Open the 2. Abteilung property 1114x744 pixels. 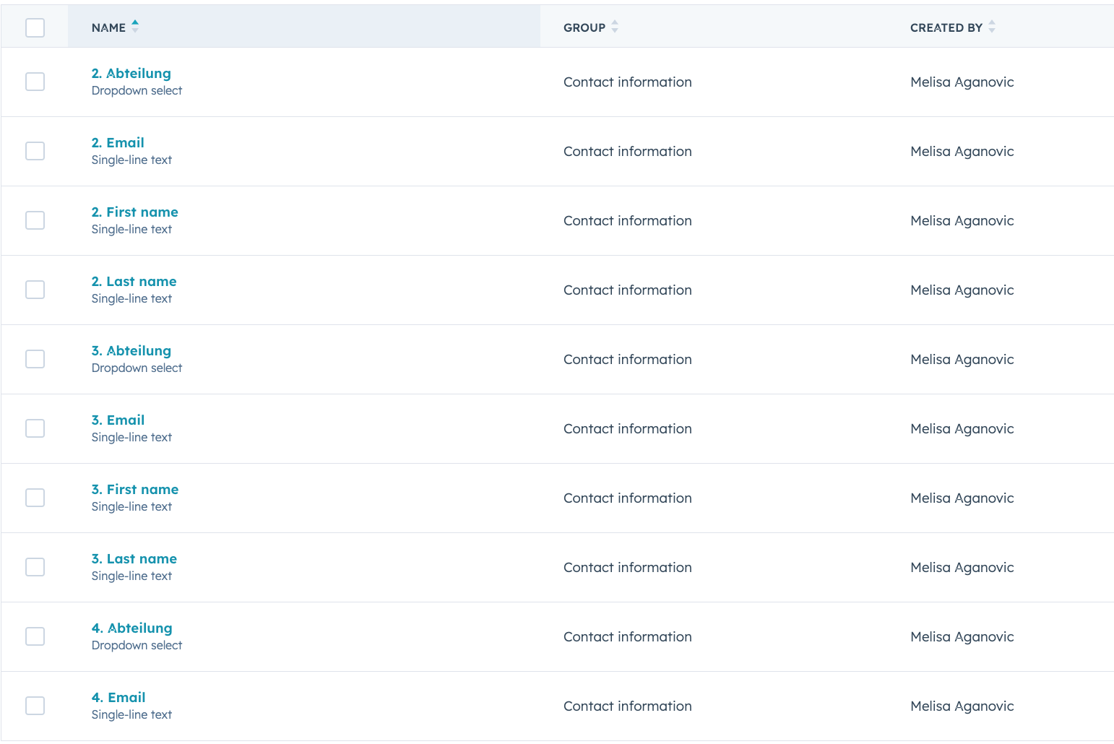131,73
